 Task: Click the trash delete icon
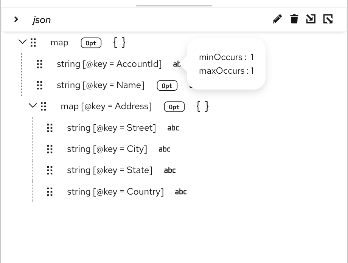pyautogui.click(x=294, y=19)
